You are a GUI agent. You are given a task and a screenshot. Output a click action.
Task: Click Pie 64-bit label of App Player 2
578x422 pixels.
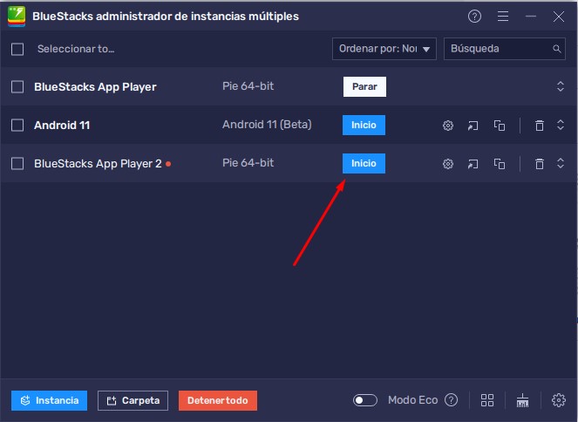248,163
